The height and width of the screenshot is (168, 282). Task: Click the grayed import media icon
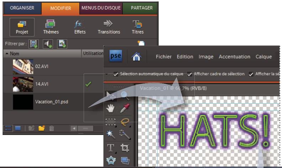pyautogui.click(x=31, y=128)
